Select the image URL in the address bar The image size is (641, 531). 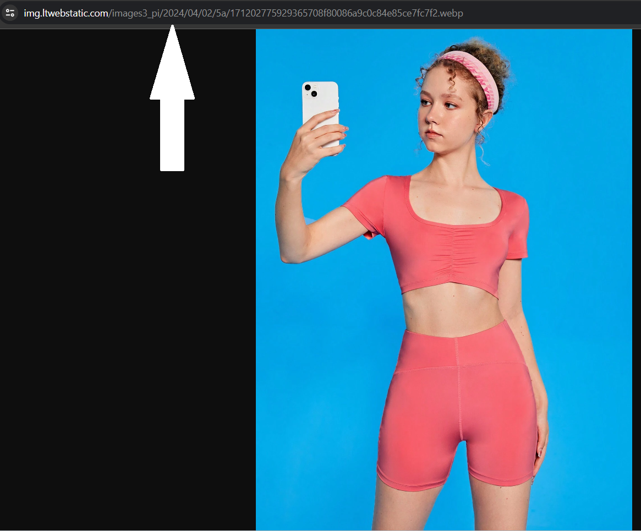point(243,13)
